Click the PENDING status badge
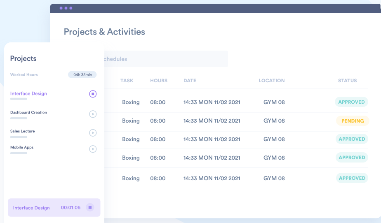Viewport: 381px width, 223px height. click(x=353, y=121)
